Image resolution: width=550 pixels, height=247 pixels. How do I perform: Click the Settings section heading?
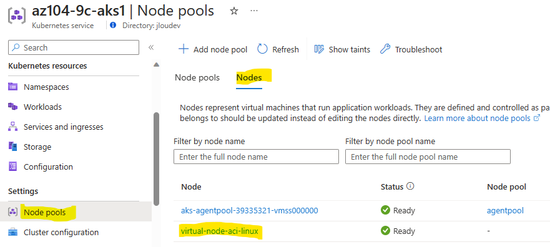(23, 191)
